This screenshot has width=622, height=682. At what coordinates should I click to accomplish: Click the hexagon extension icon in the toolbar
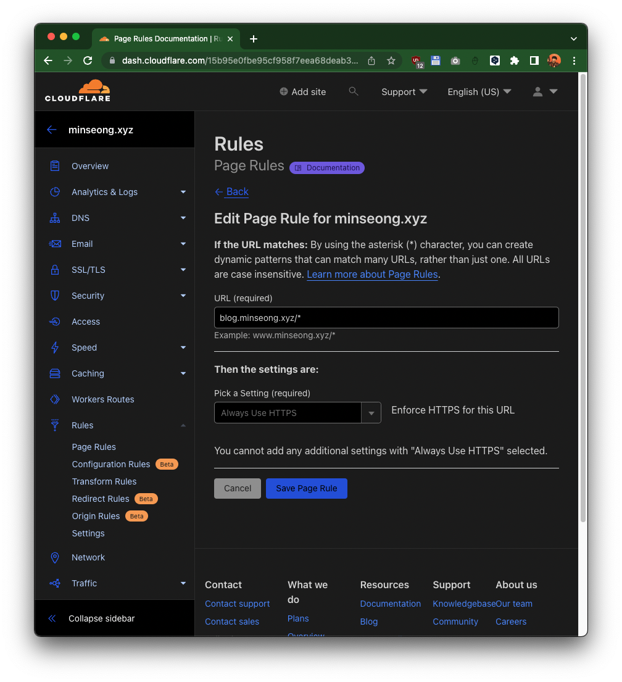click(x=494, y=60)
